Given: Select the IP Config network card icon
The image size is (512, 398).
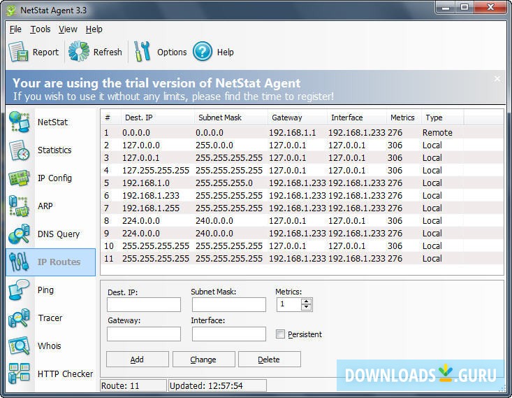Looking at the screenshot, I should coord(20,178).
